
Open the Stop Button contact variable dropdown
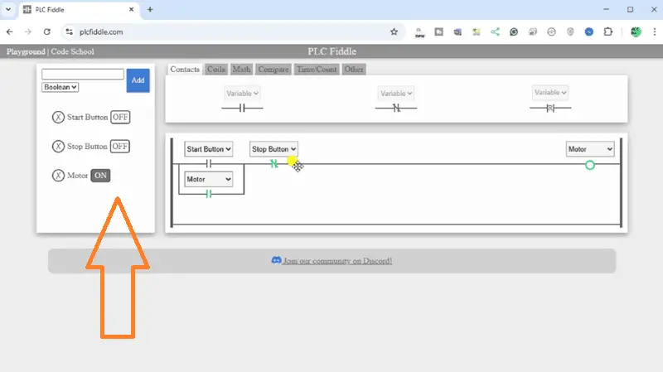273,149
